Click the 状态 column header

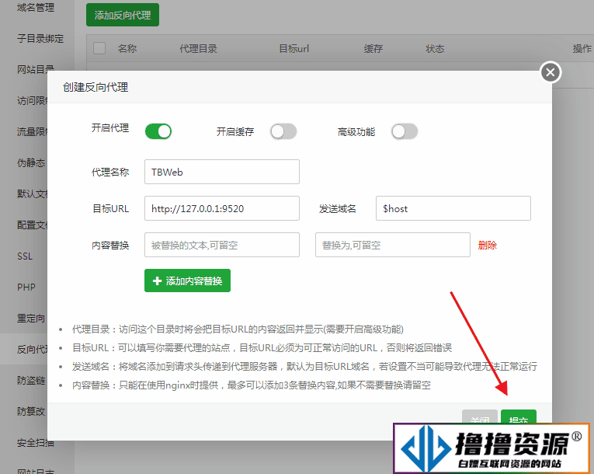435,48
